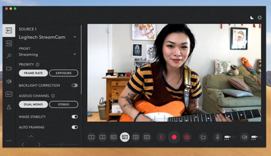This screenshot has height=156, width=271.
Task: Adjust the zoom slider under Auto Framing
Action: click(x=62, y=145)
